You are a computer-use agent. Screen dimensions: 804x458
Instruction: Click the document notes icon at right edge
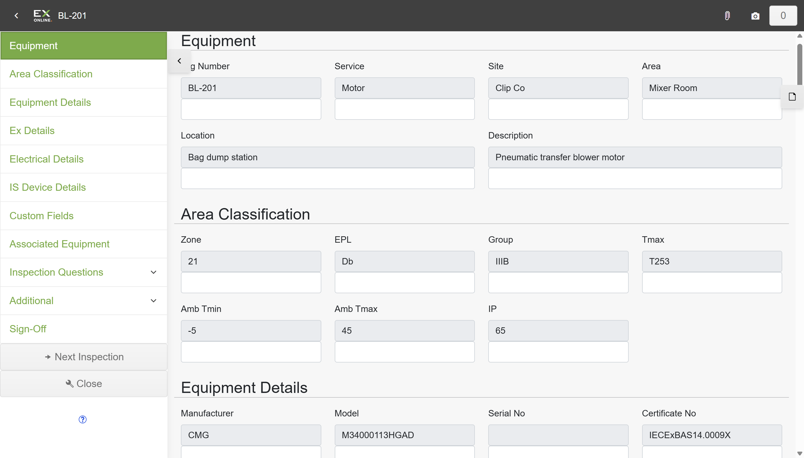click(x=792, y=97)
